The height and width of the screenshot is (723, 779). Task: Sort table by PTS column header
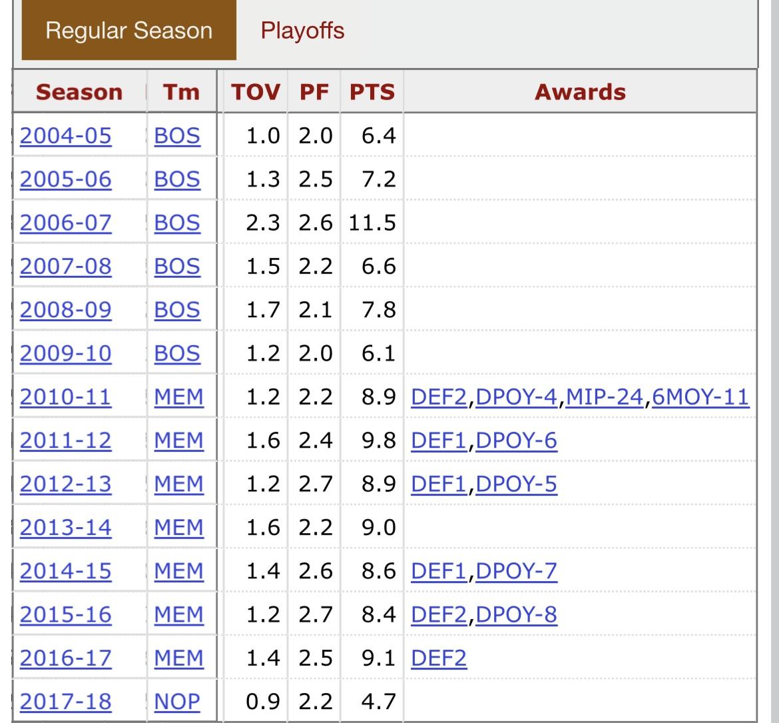point(372,92)
